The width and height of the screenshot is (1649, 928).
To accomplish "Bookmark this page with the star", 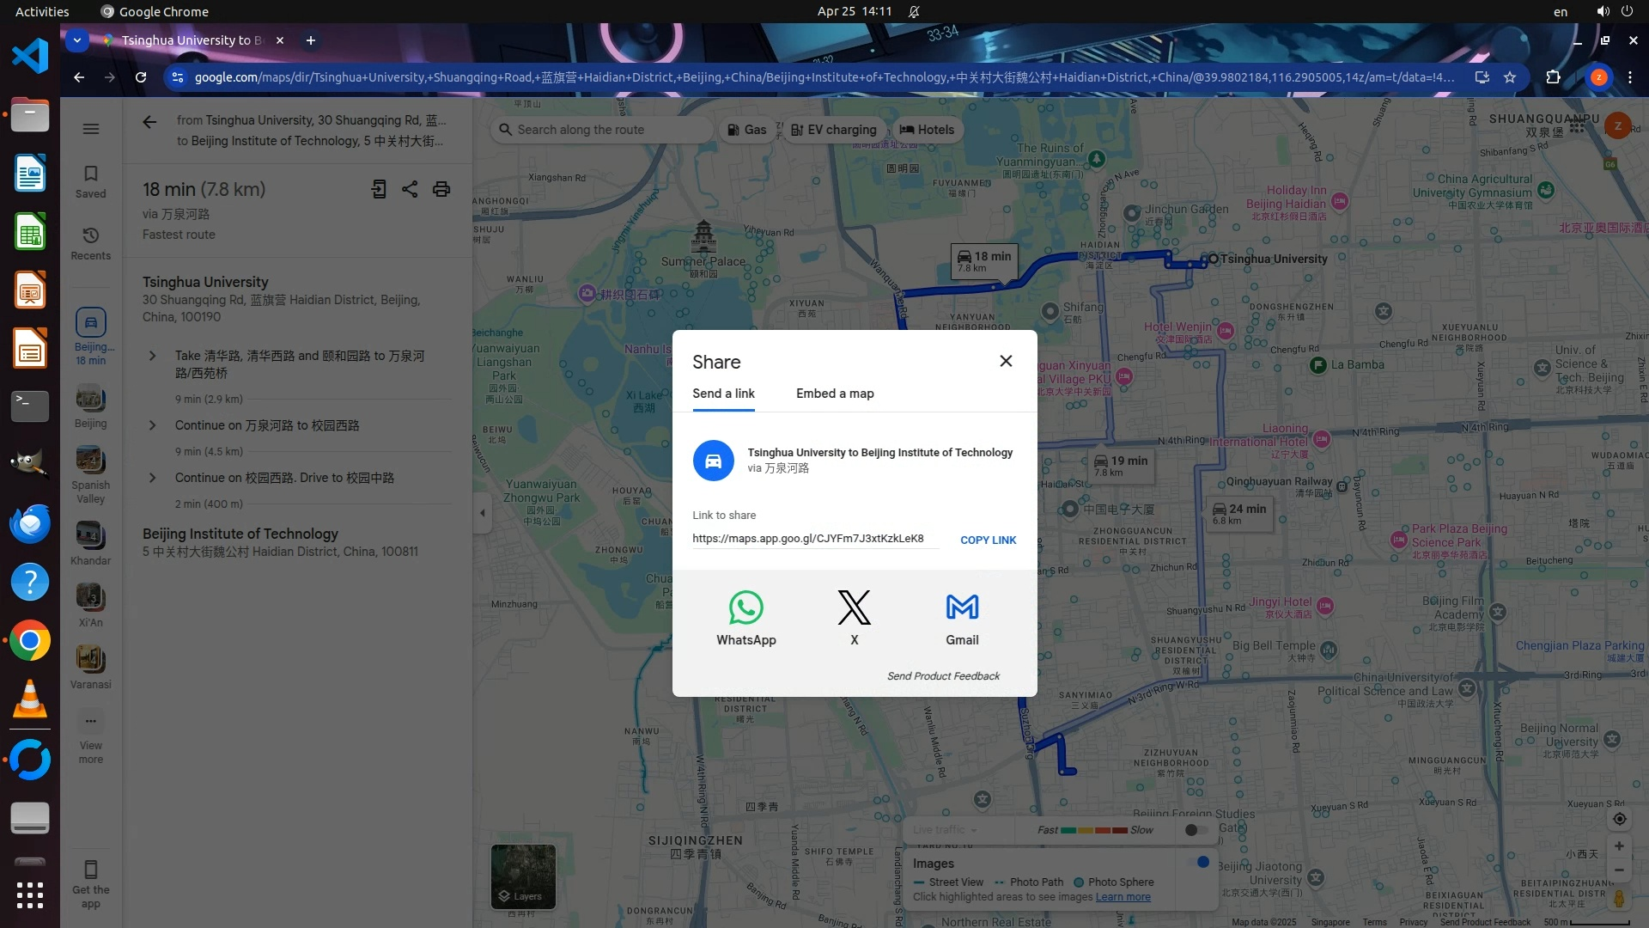I will (x=1510, y=77).
